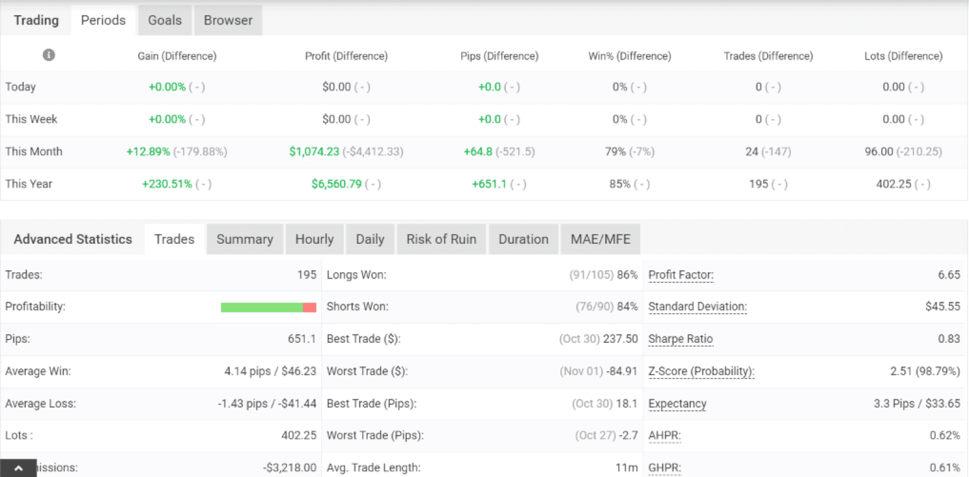This screenshot has height=477, width=969.
Task: Click the collapse arrow at the bottom left
Action: pos(18,468)
